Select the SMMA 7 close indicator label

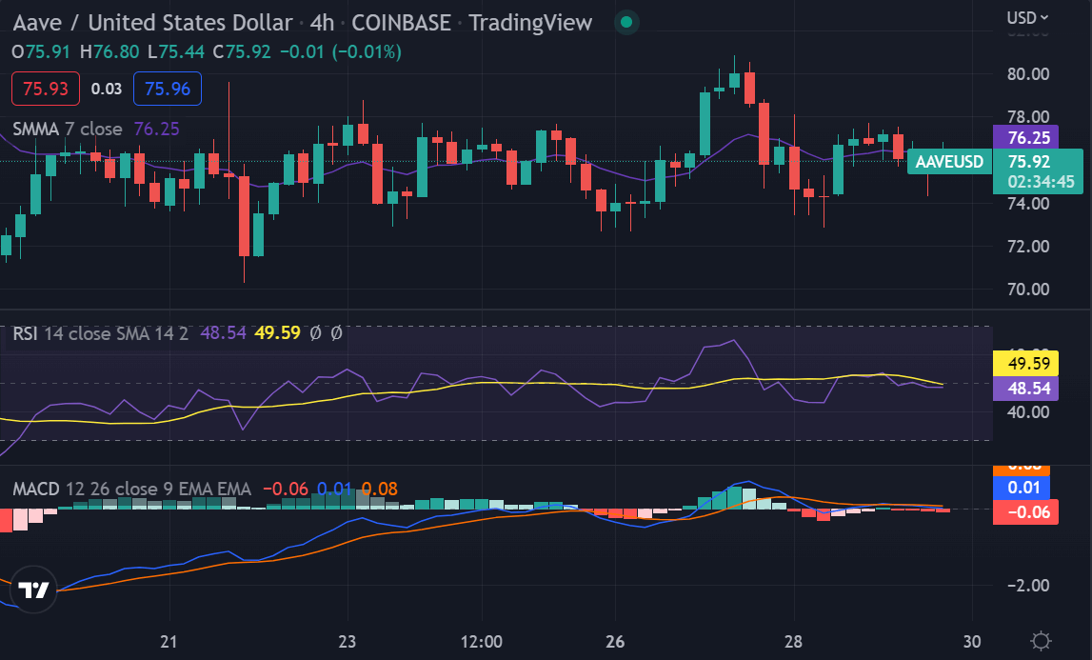pyautogui.click(x=68, y=129)
